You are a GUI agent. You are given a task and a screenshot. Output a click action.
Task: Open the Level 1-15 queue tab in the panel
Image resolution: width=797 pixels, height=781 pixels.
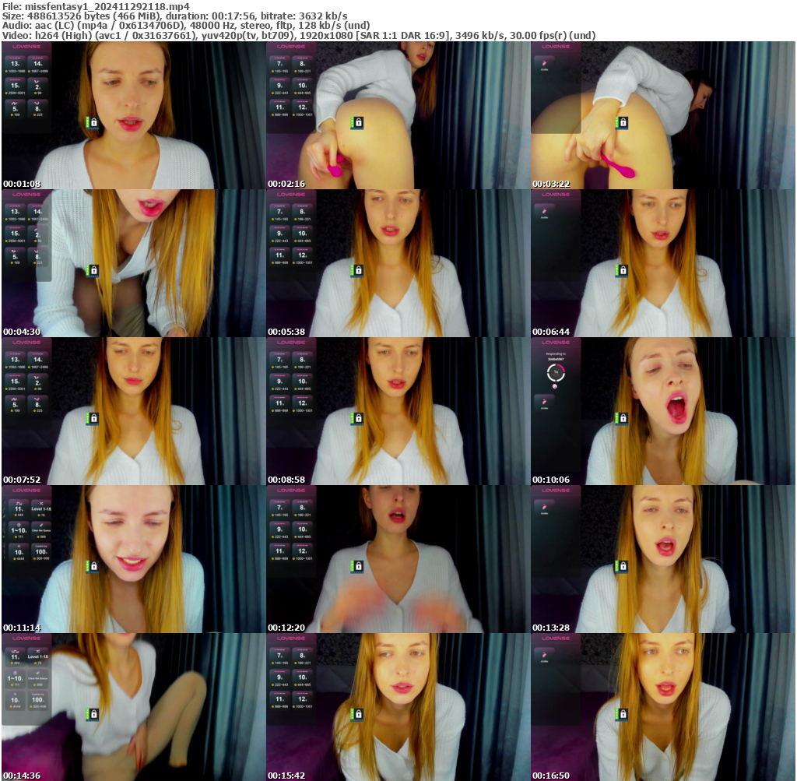(41, 508)
